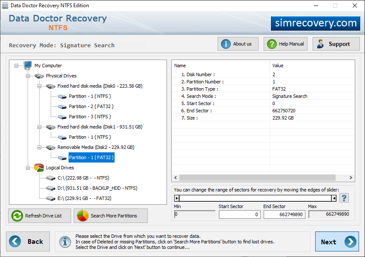Click the left edge handle of sector slider
Screen dimensions: 365x257
(x=177, y=198)
